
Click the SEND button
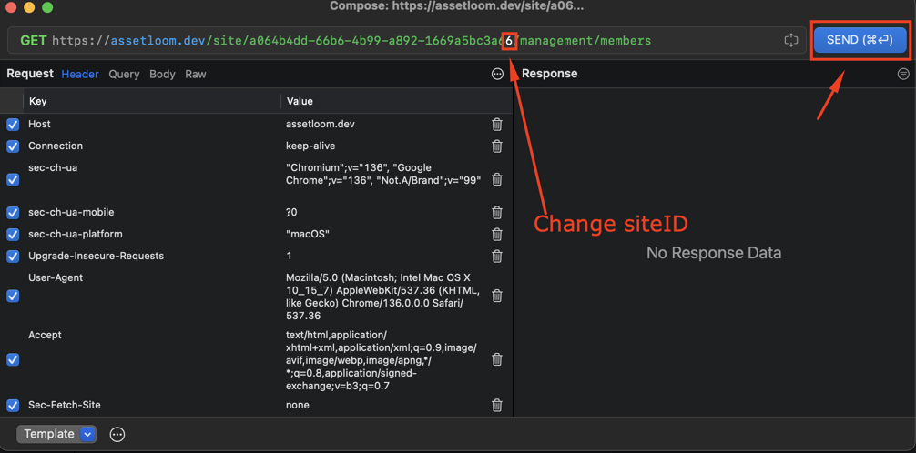click(x=860, y=40)
